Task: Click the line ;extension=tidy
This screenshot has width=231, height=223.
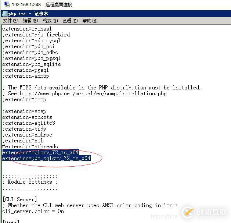Action: pyautogui.click(x=24, y=129)
